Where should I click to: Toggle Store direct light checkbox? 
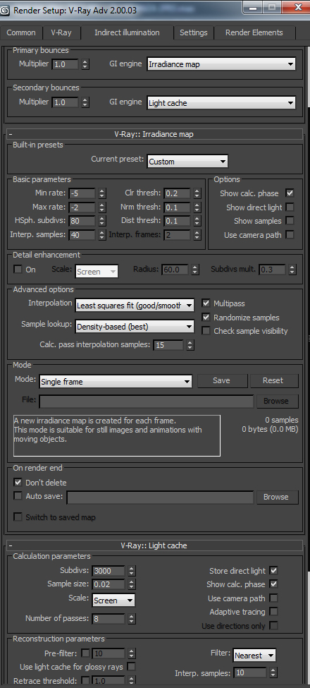(273, 571)
